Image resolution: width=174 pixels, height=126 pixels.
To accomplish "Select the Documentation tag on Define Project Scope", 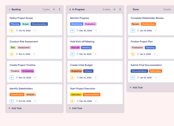I will pyautogui.click(x=39, y=24).
